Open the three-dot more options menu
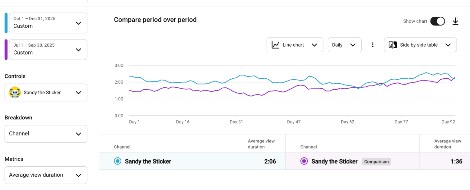This screenshot has width=470, height=190. [373, 45]
